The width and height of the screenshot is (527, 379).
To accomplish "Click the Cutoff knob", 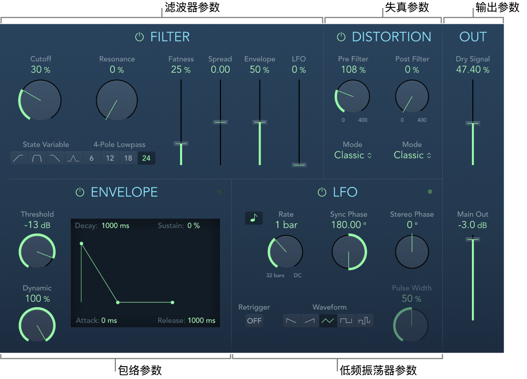I will [40, 100].
